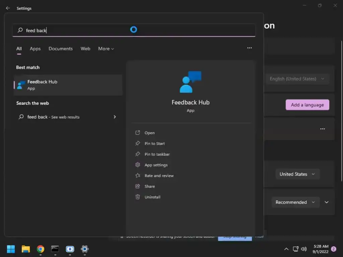Open English (United States) dropdown in Settings
Image resolution: width=343 pixels, height=257 pixels.
297,79
